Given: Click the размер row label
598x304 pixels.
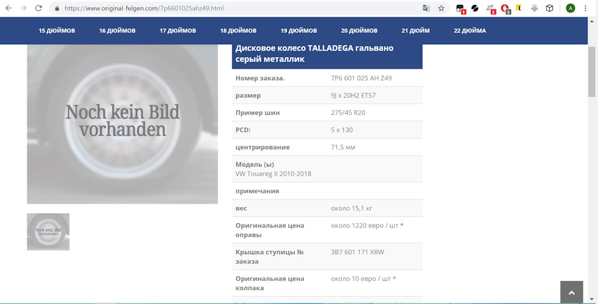Looking at the screenshot, I should tap(249, 96).
